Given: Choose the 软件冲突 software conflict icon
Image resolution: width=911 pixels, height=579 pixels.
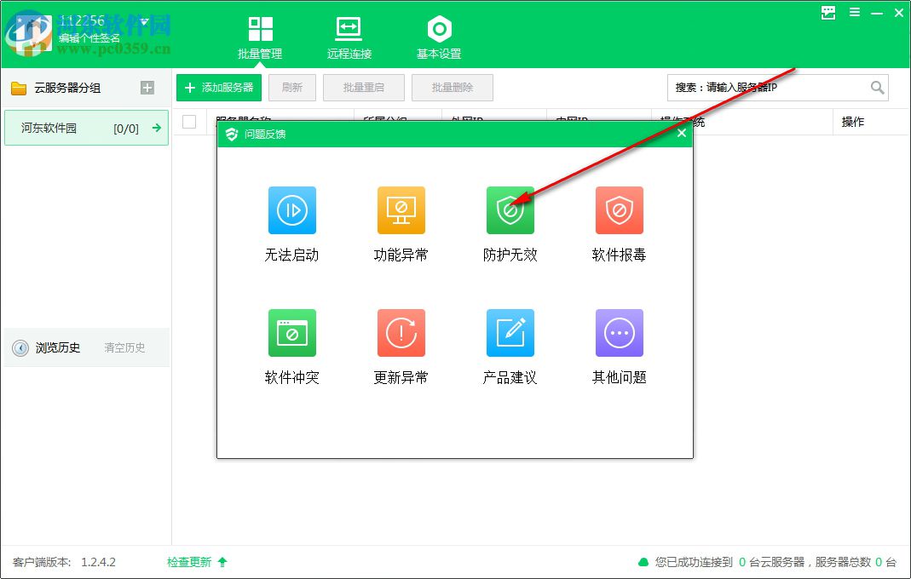Looking at the screenshot, I should click(292, 333).
